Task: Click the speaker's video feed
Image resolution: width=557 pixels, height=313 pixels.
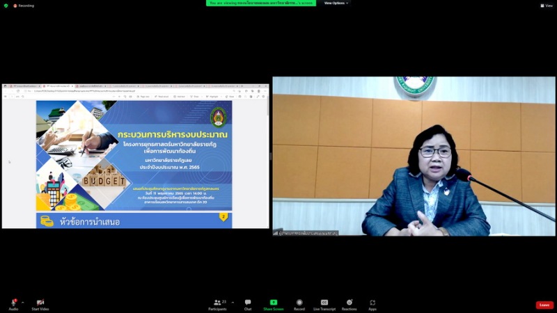Action: coord(414,156)
